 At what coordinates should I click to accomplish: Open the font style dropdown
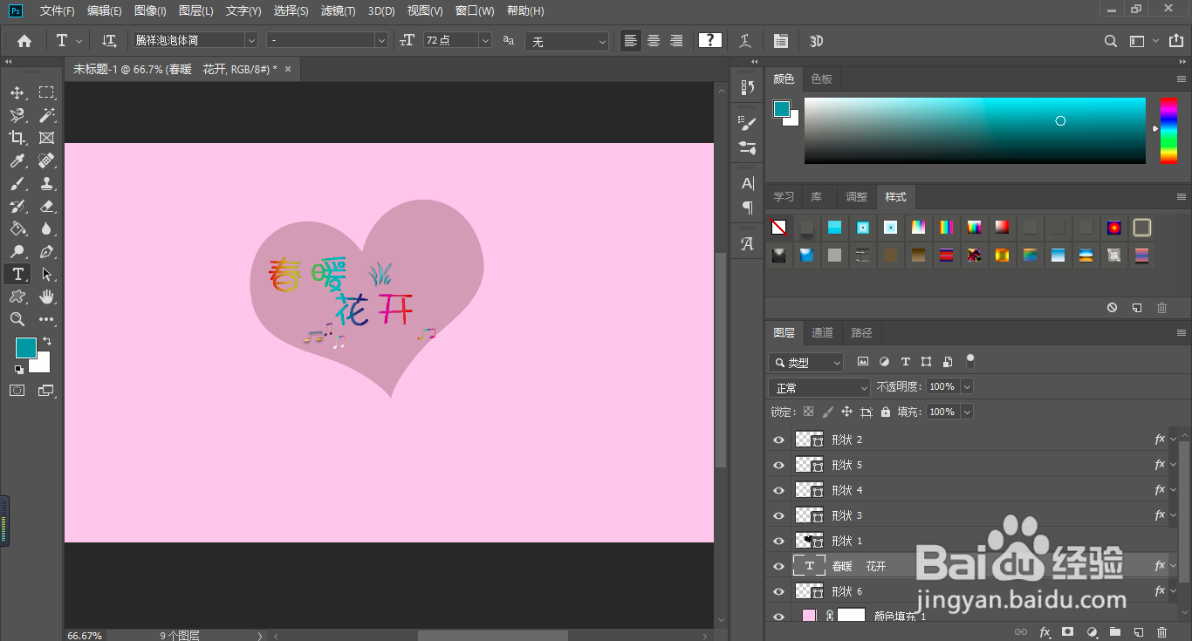click(380, 41)
